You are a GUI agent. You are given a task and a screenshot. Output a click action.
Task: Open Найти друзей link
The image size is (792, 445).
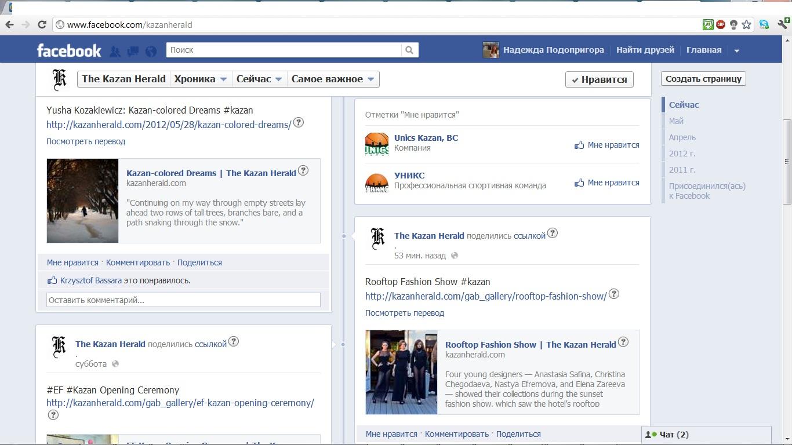[645, 50]
